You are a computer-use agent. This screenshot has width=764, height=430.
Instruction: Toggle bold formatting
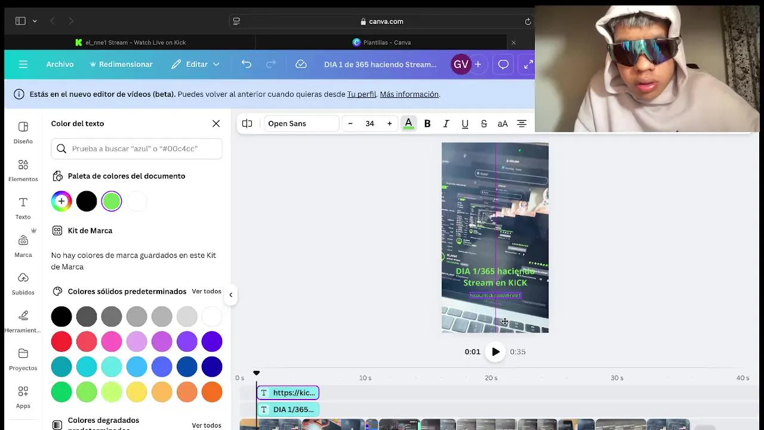pos(427,124)
